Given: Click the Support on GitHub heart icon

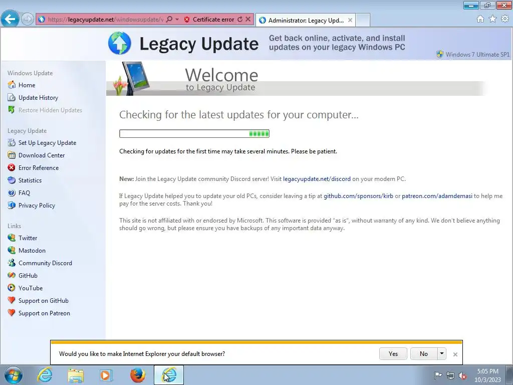Looking at the screenshot, I should [12, 300].
